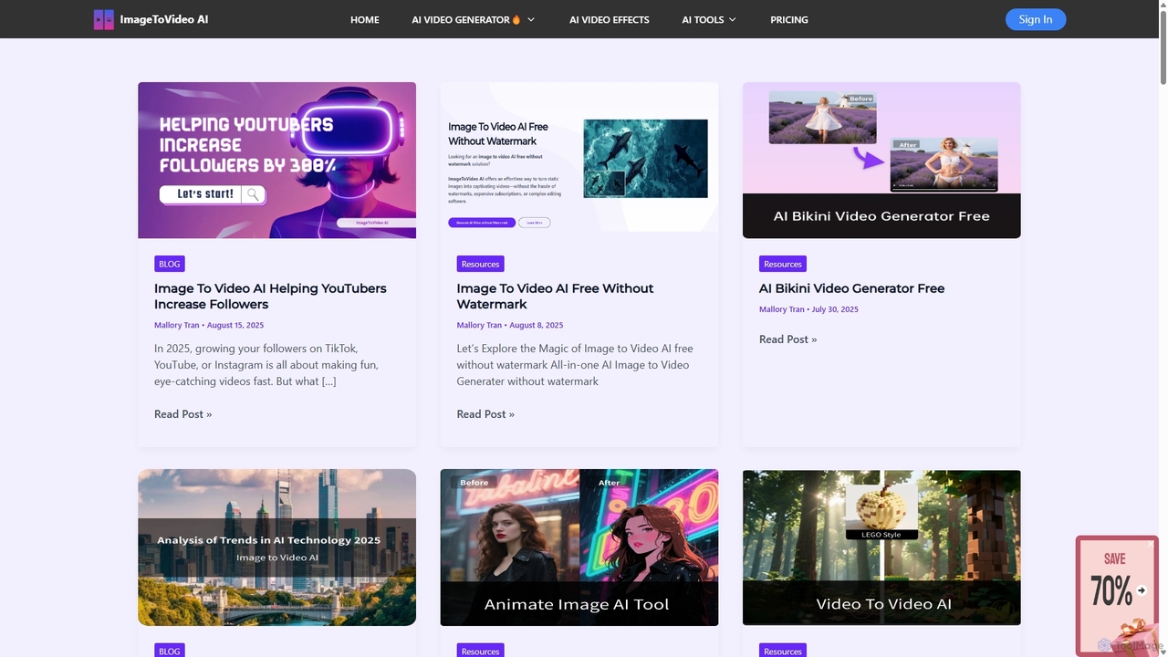Click the Sign In button
Viewport: 1168px width, 657px height.
pyautogui.click(x=1036, y=19)
